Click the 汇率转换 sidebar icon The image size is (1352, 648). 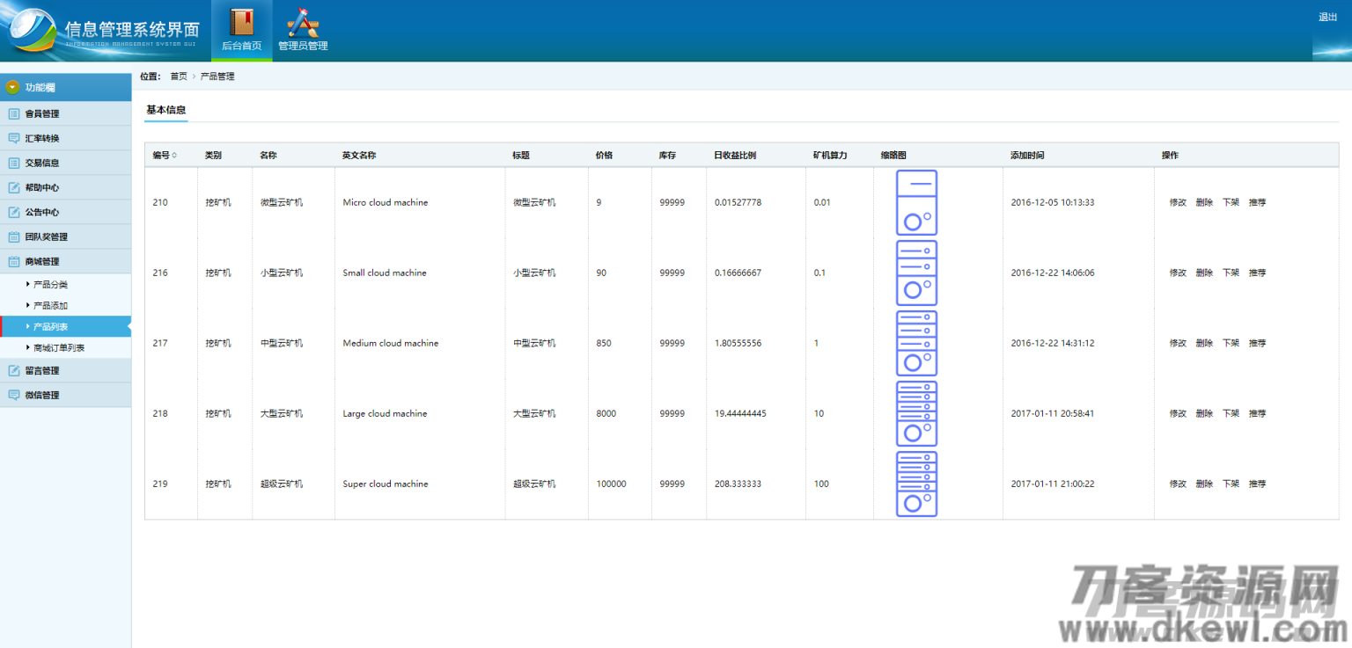(x=14, y=138)
